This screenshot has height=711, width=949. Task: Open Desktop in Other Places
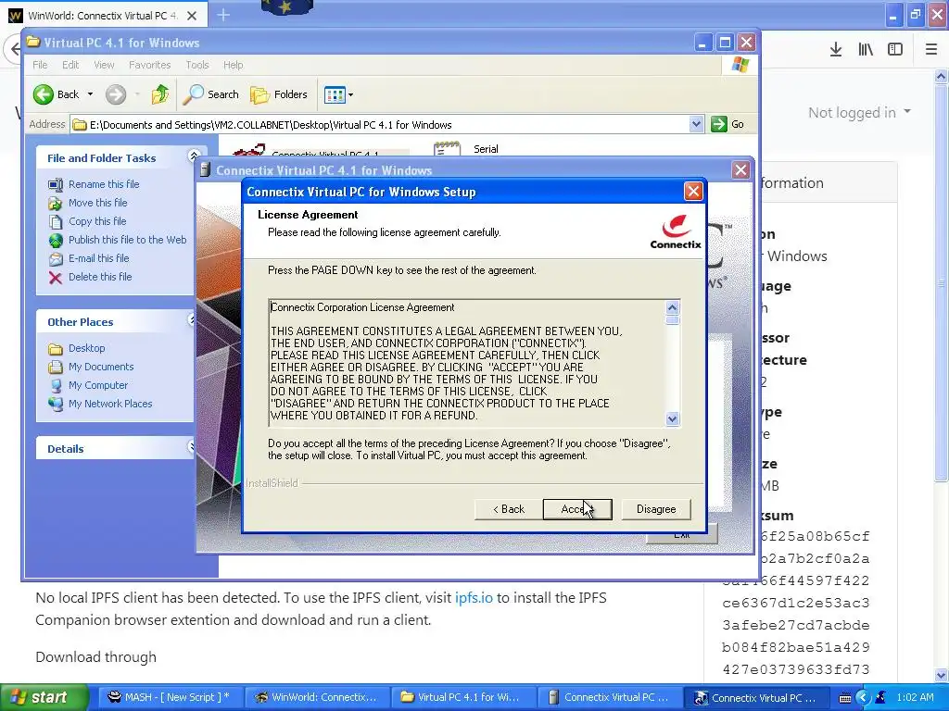pos(86,348)
